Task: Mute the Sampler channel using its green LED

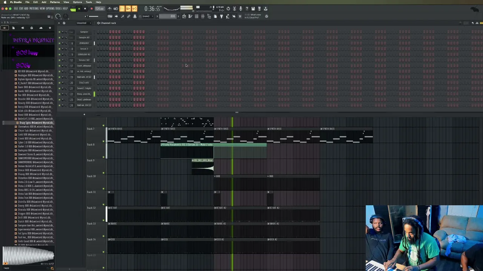Action: click(x=59, y=32)
